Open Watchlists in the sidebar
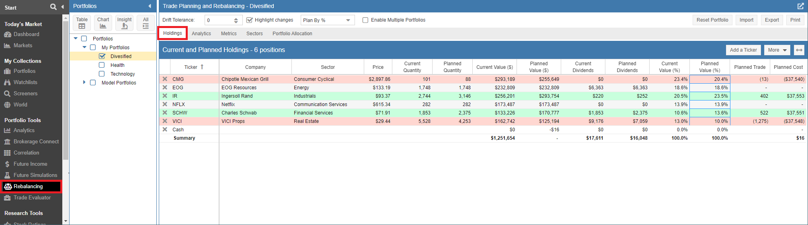 (25, 82)
